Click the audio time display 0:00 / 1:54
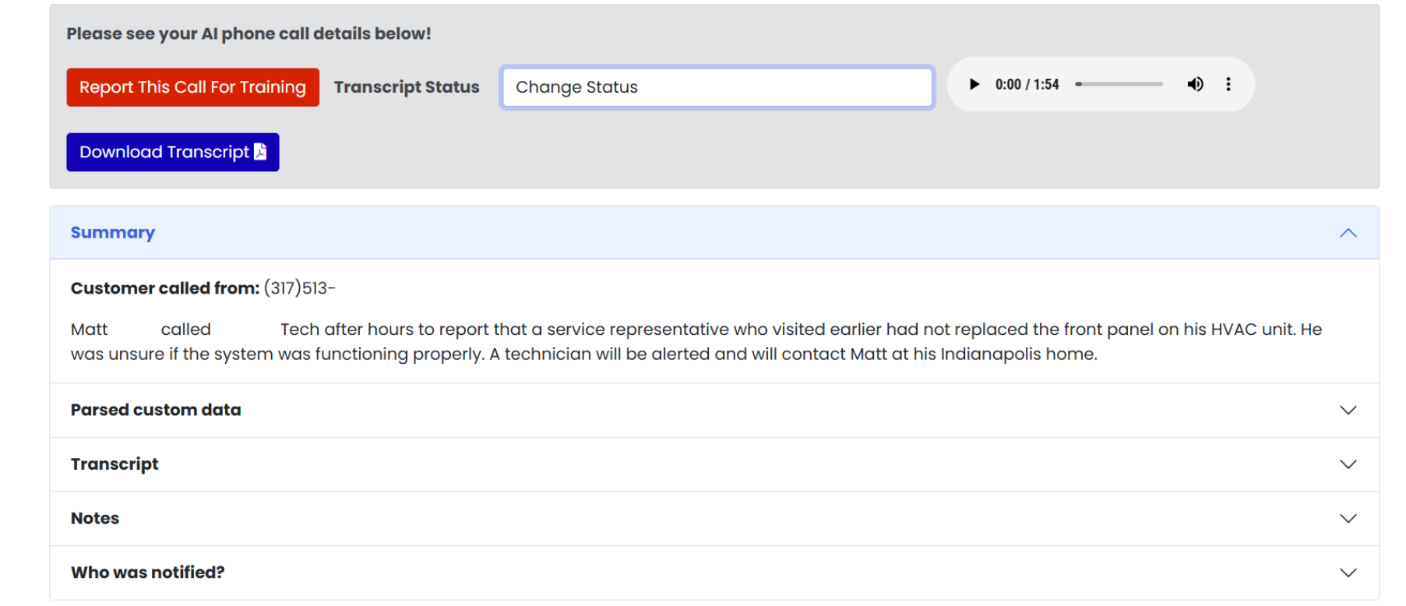1406x606 pixels. click(x=1027, y=84)
